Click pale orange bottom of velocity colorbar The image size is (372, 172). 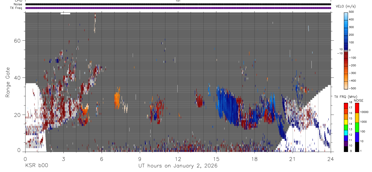[346, 85]
